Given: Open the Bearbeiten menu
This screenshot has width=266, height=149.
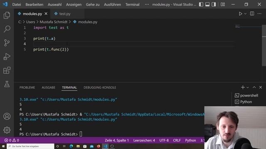Looking at the screenshot, I should coord(34,5).
